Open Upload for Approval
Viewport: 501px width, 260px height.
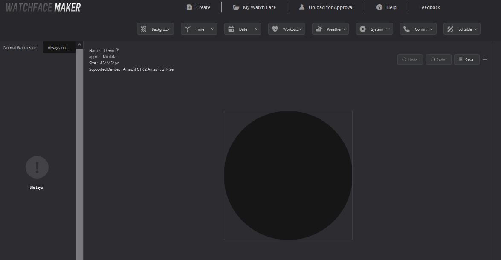[x=326, y=7]
